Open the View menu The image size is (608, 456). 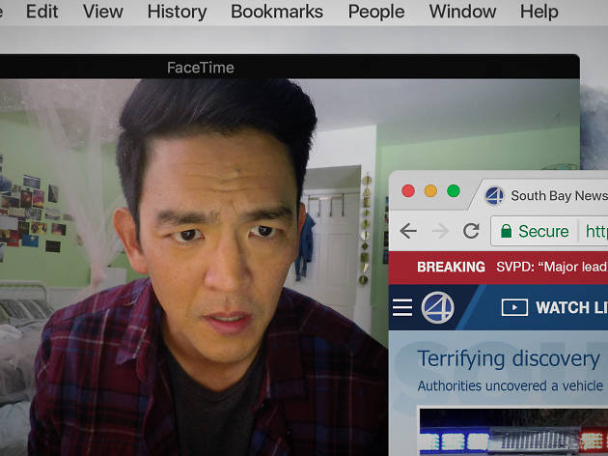(102, 12)
